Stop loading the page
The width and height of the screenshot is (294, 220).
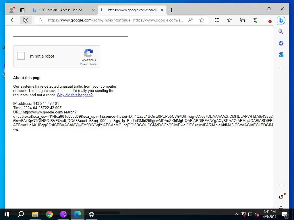pyautogui.click(x=25, y=20)
